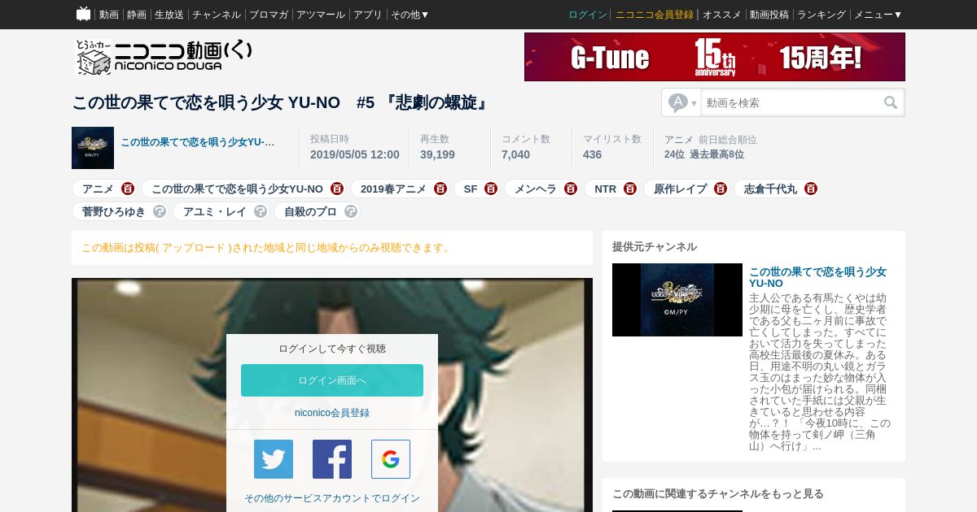The image size is (977, 512).
Task: Open dictionary icon beside 志倉千代丸 tag
Action: (811, 189)
